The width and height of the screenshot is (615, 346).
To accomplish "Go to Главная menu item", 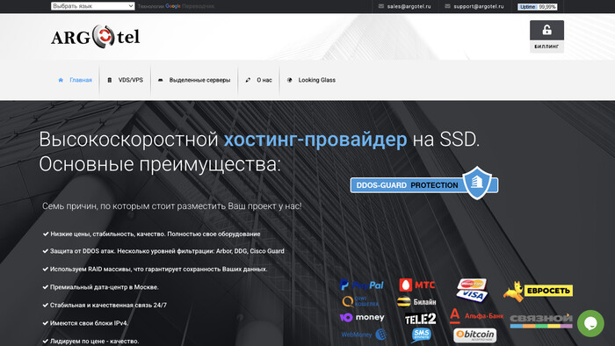I will click(x=81, y=80).
